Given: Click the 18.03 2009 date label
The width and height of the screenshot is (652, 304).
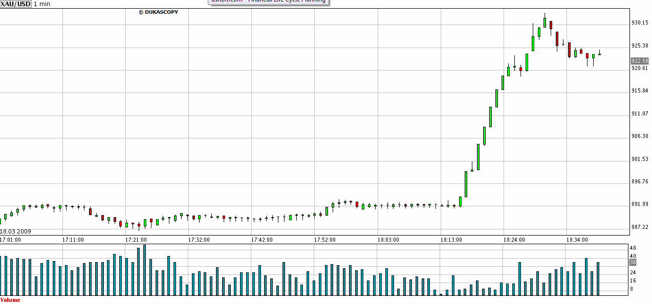Looking at the screenshot, I should click(16, 231).
